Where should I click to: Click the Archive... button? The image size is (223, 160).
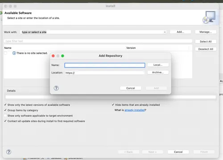[x=158, y=72]
